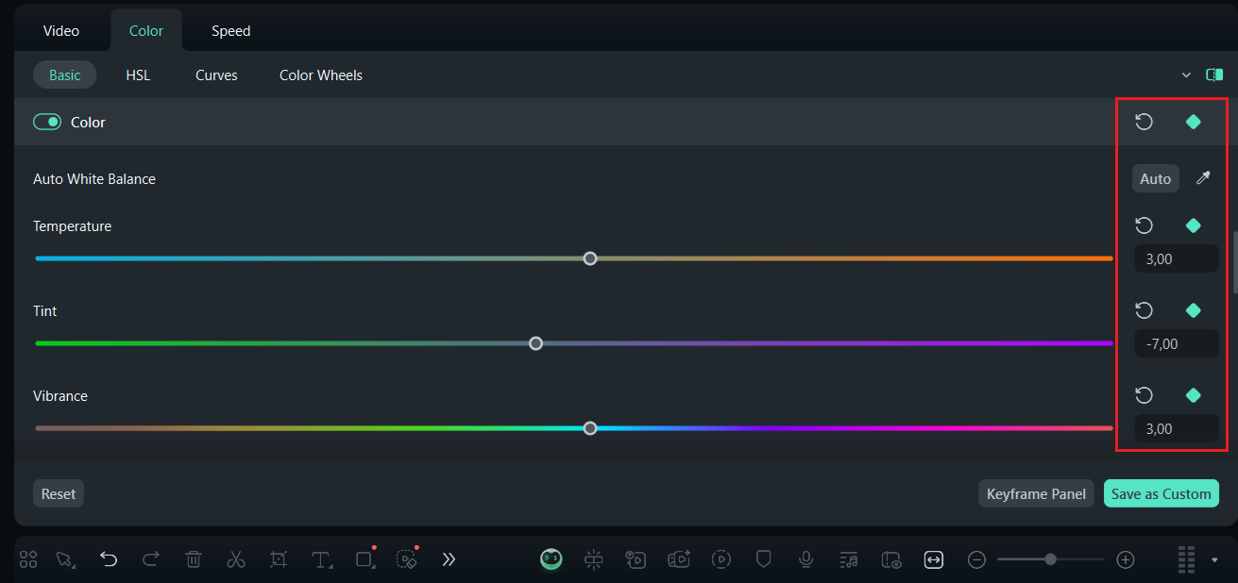Open the crop tool
1238x583 pixels.
(x=278, y=558)
